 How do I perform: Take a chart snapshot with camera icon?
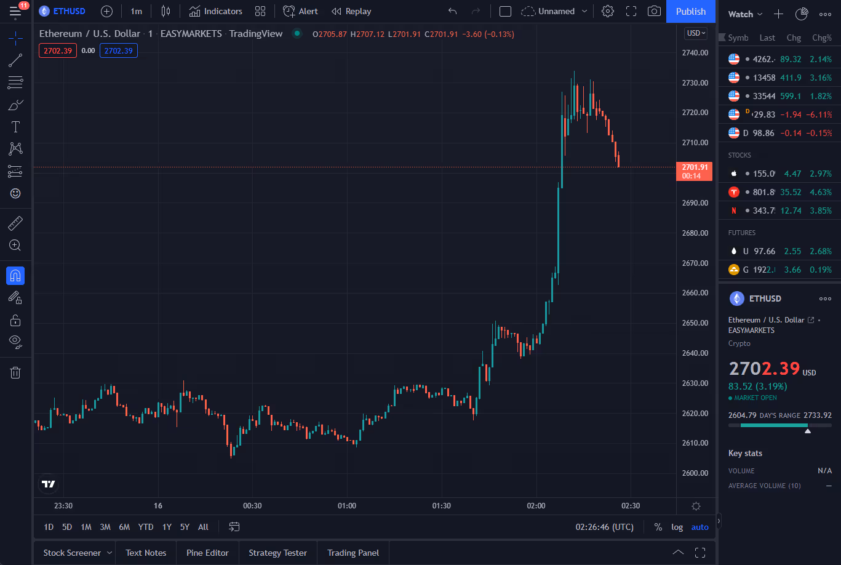pos(655,11)
